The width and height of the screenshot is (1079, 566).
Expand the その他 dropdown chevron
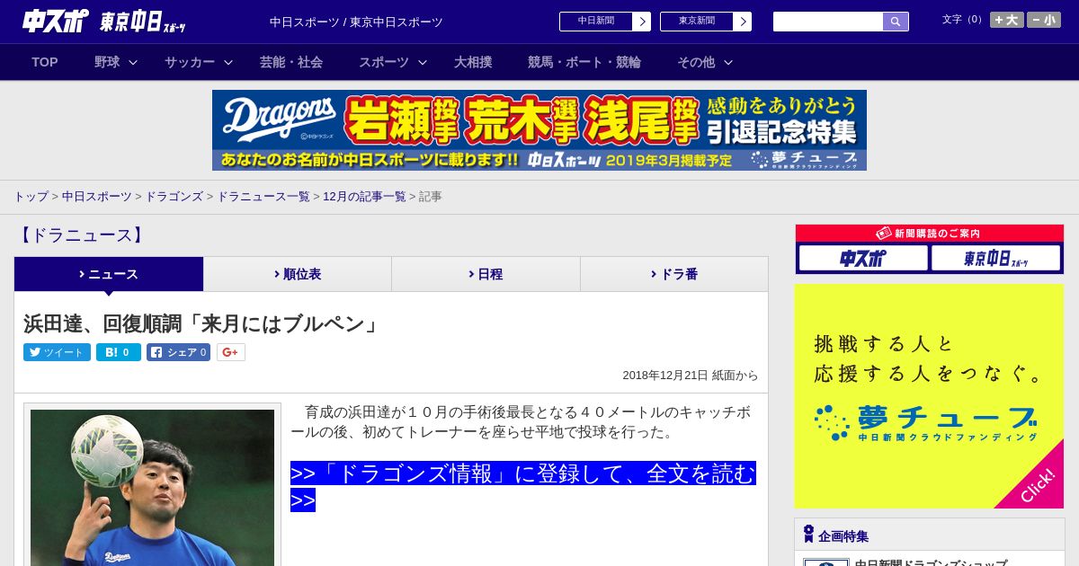[x=728, y=62]
